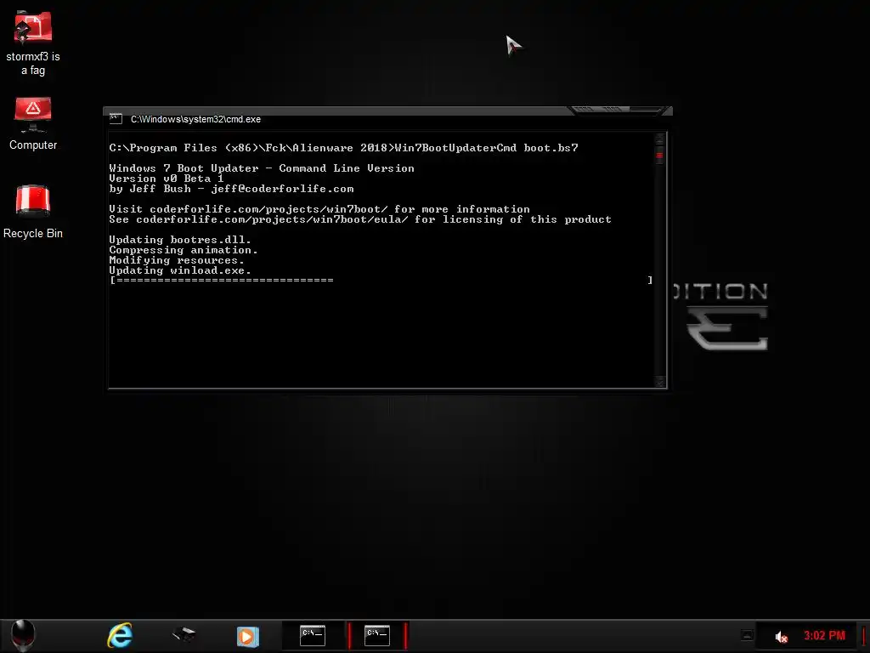Click the jeff@coderforlife.com author line
The height and width of the screenshot is (653, 870).
point(231,189)
